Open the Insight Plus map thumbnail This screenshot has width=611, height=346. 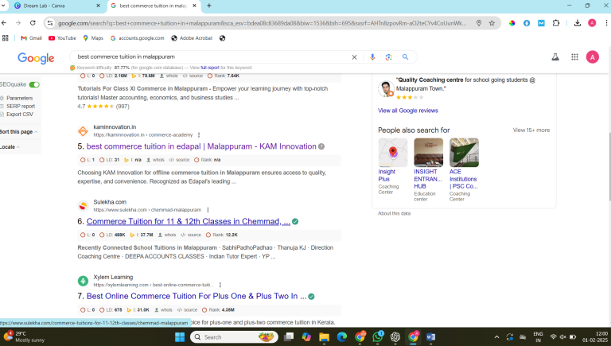393,153
